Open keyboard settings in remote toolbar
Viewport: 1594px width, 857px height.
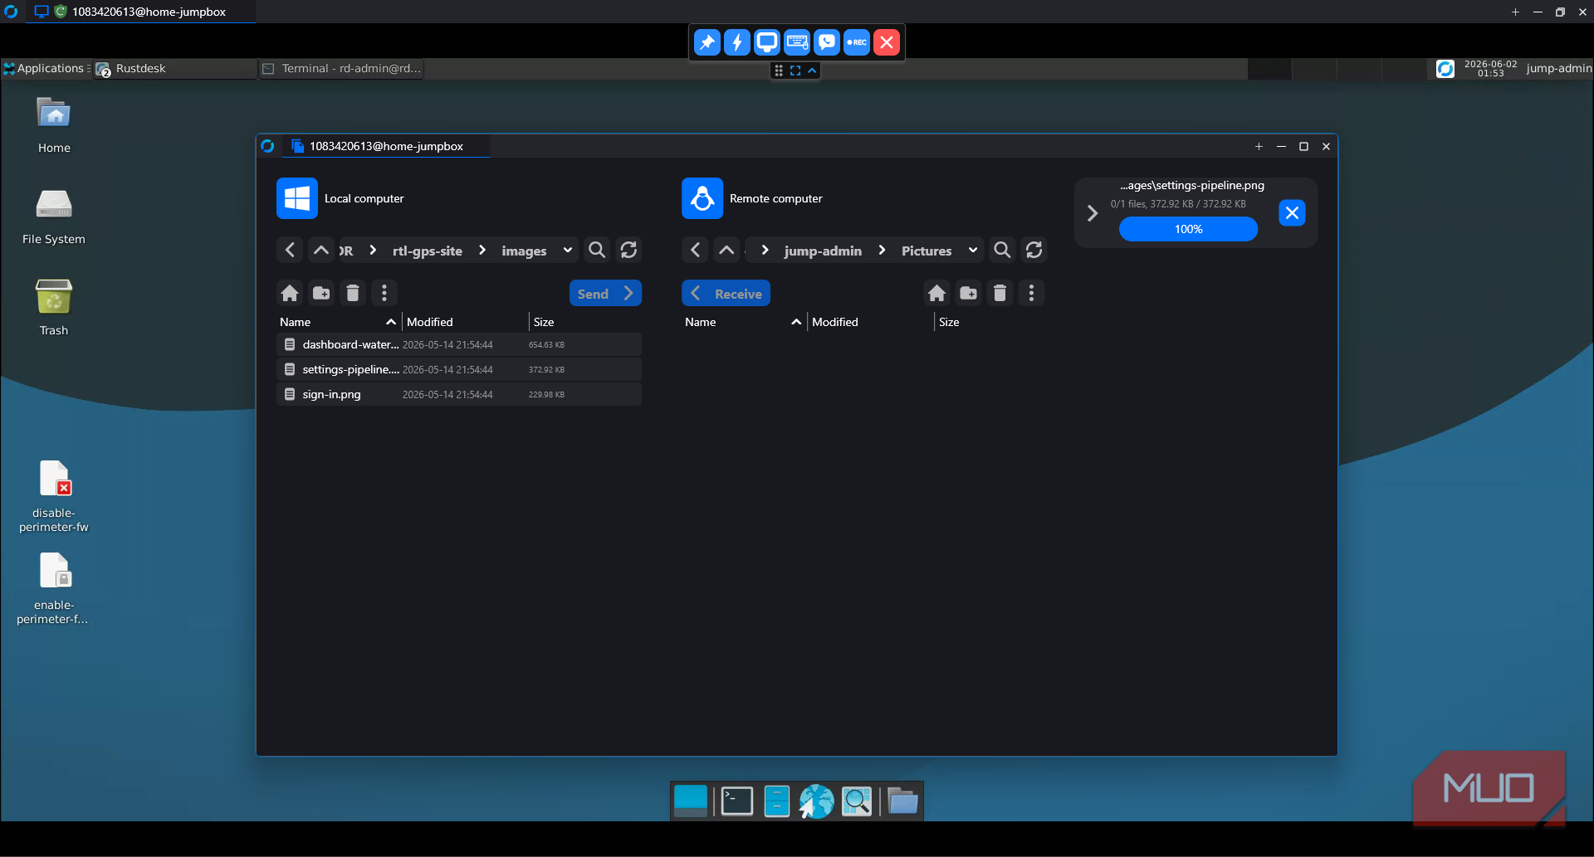coord(797,42)
